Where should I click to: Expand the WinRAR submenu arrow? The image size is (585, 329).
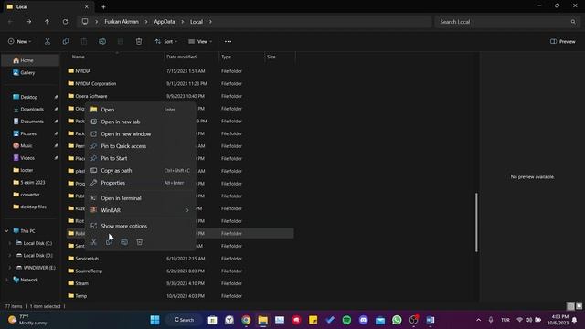click(187, 210)
